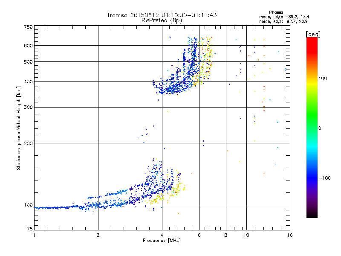Click the colorbar tick label '0'

(x=320, y=128)
